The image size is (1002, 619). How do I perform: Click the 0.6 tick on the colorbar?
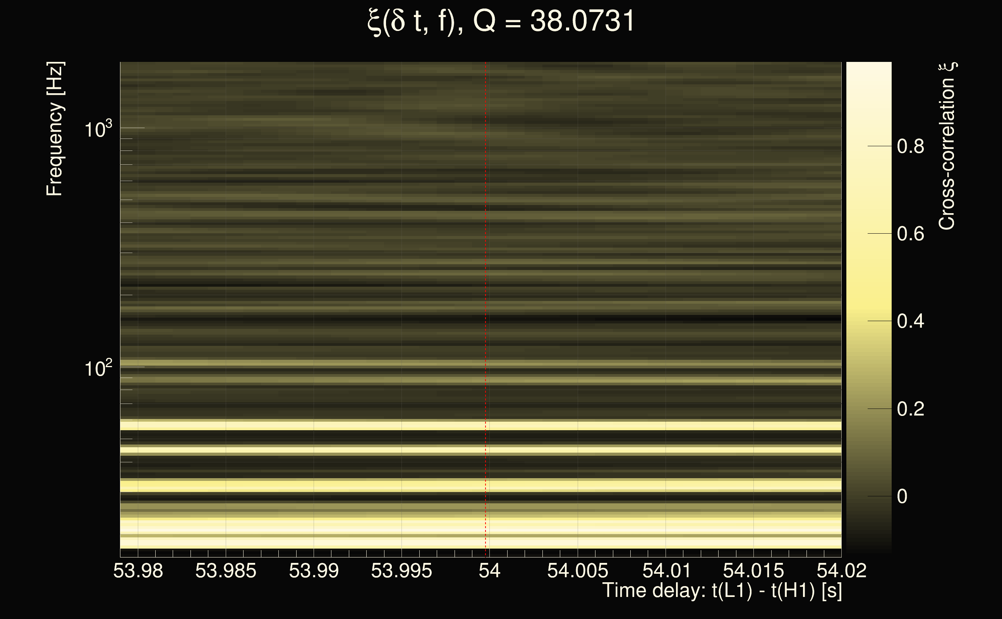point(910,234)
